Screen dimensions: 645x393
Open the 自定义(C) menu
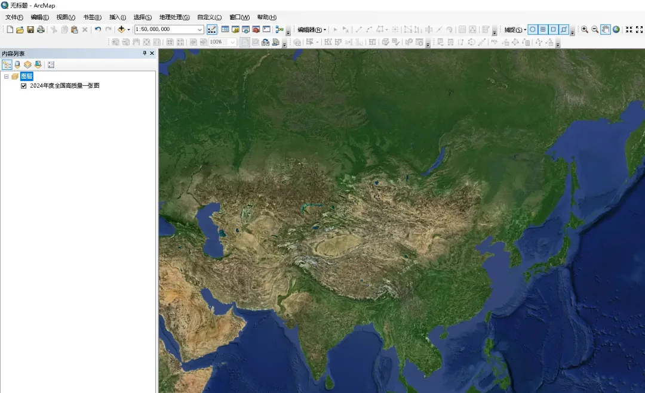click(210, 17)
